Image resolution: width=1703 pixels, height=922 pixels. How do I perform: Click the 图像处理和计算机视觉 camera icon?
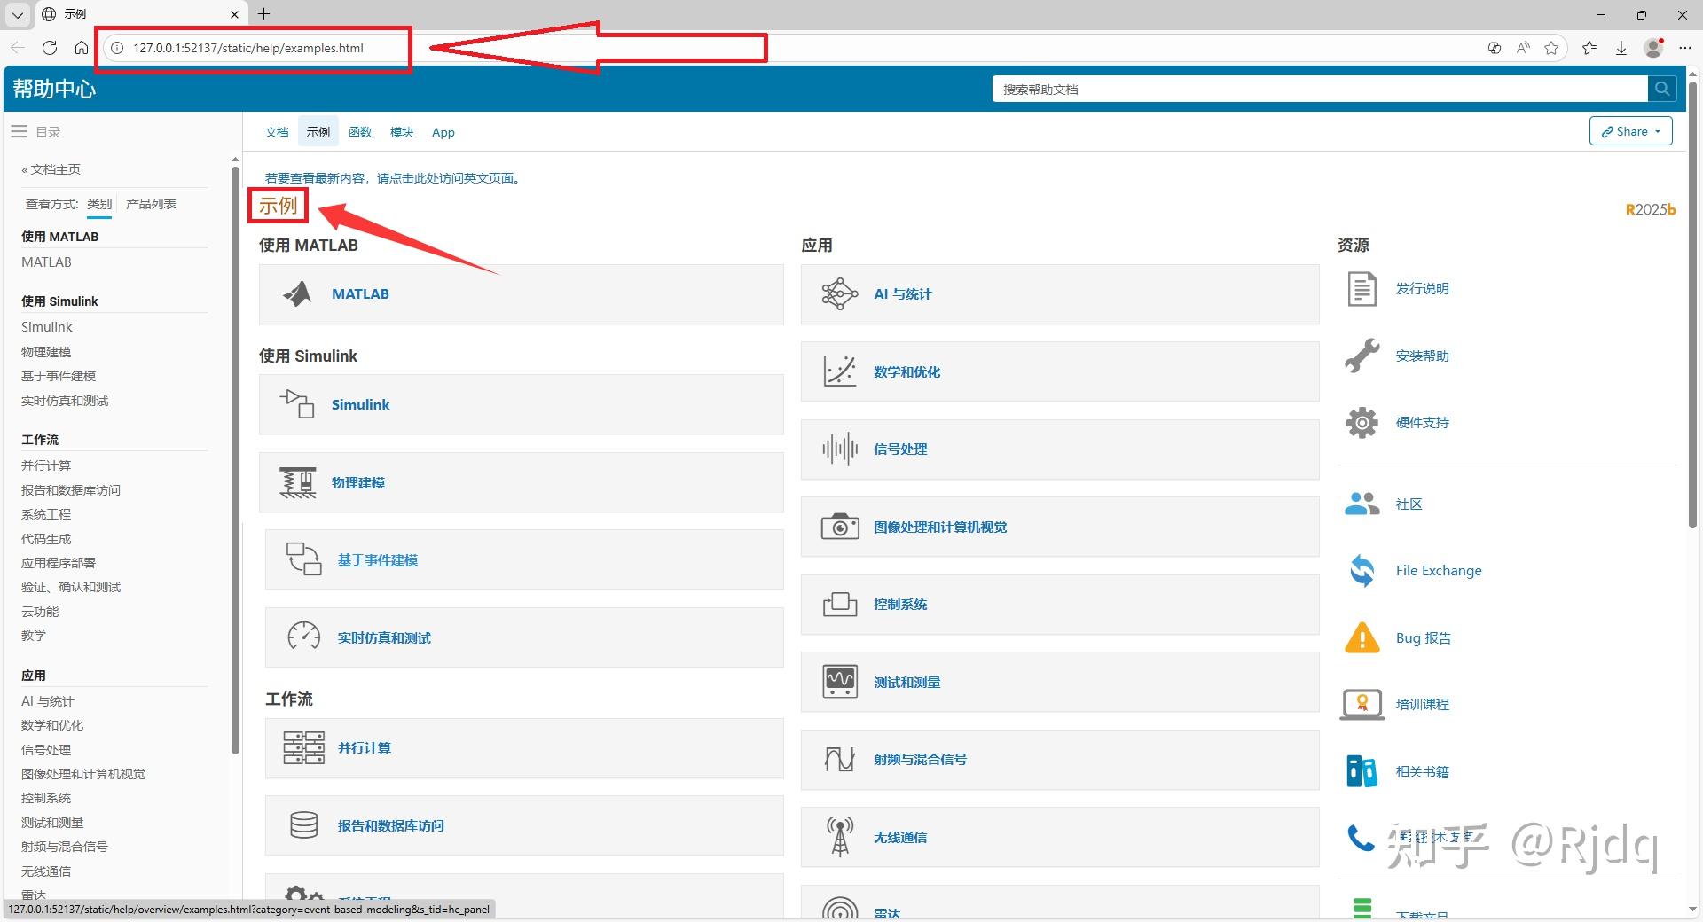click(x=839, y=527)
